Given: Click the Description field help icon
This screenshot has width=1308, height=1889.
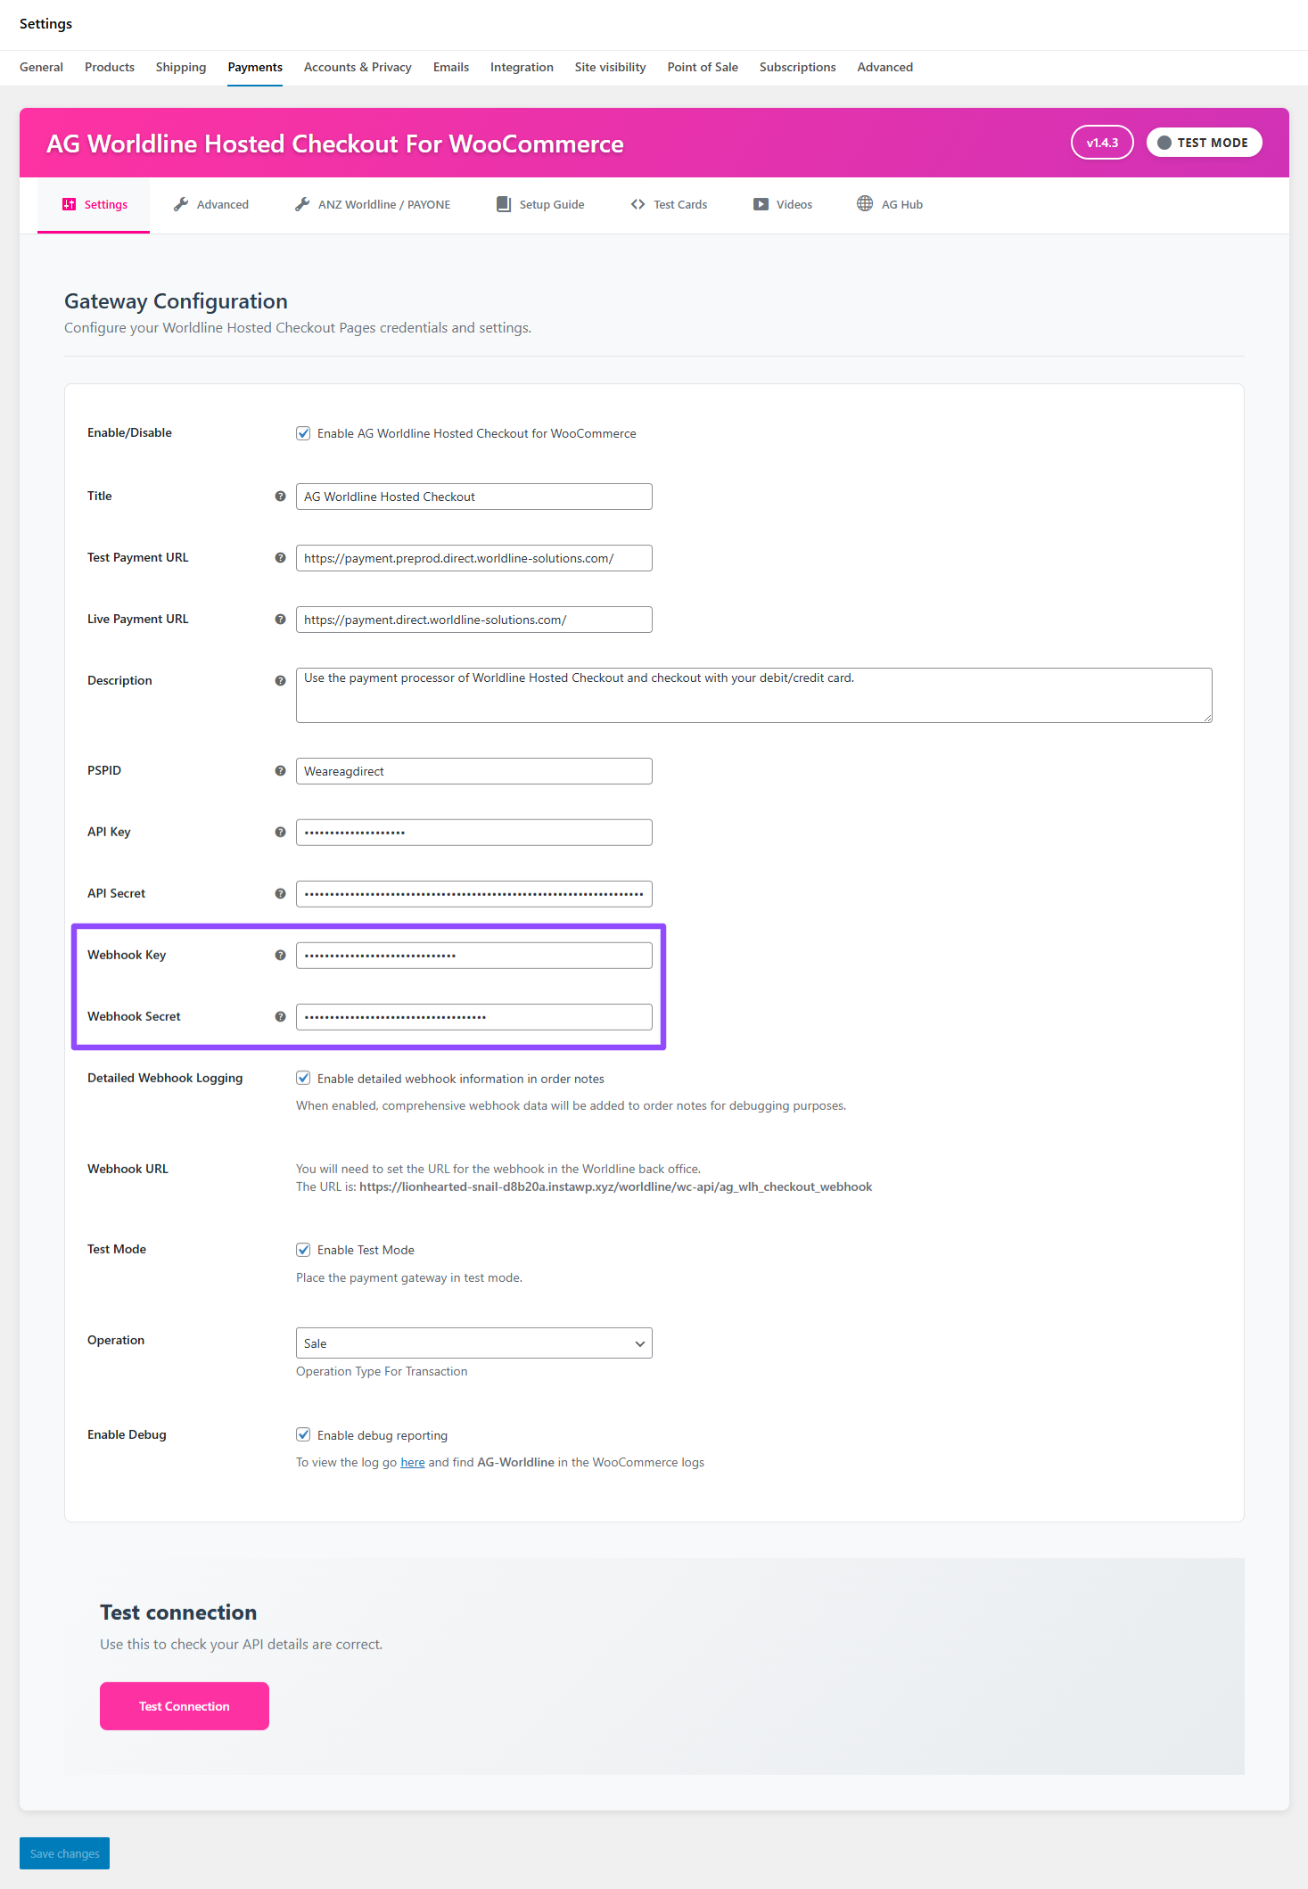Looking at the screenshot, I should 280,681.
